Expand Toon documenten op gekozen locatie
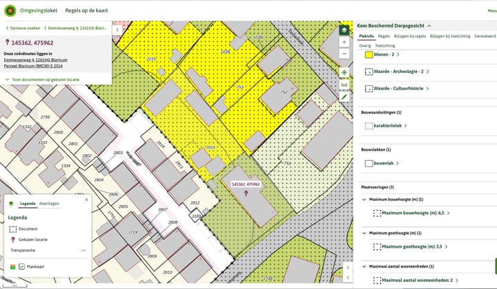Screen dimensions: 497x289 [x=41, y=80]
